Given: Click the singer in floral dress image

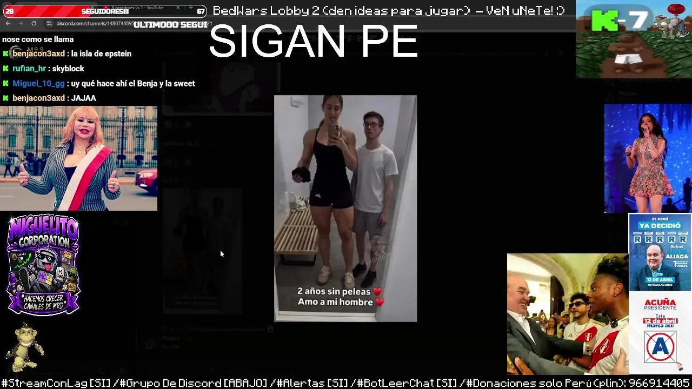Looking at the screenshot, I should (648, 158).
